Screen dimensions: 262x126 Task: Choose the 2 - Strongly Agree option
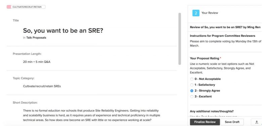(192, 91)
